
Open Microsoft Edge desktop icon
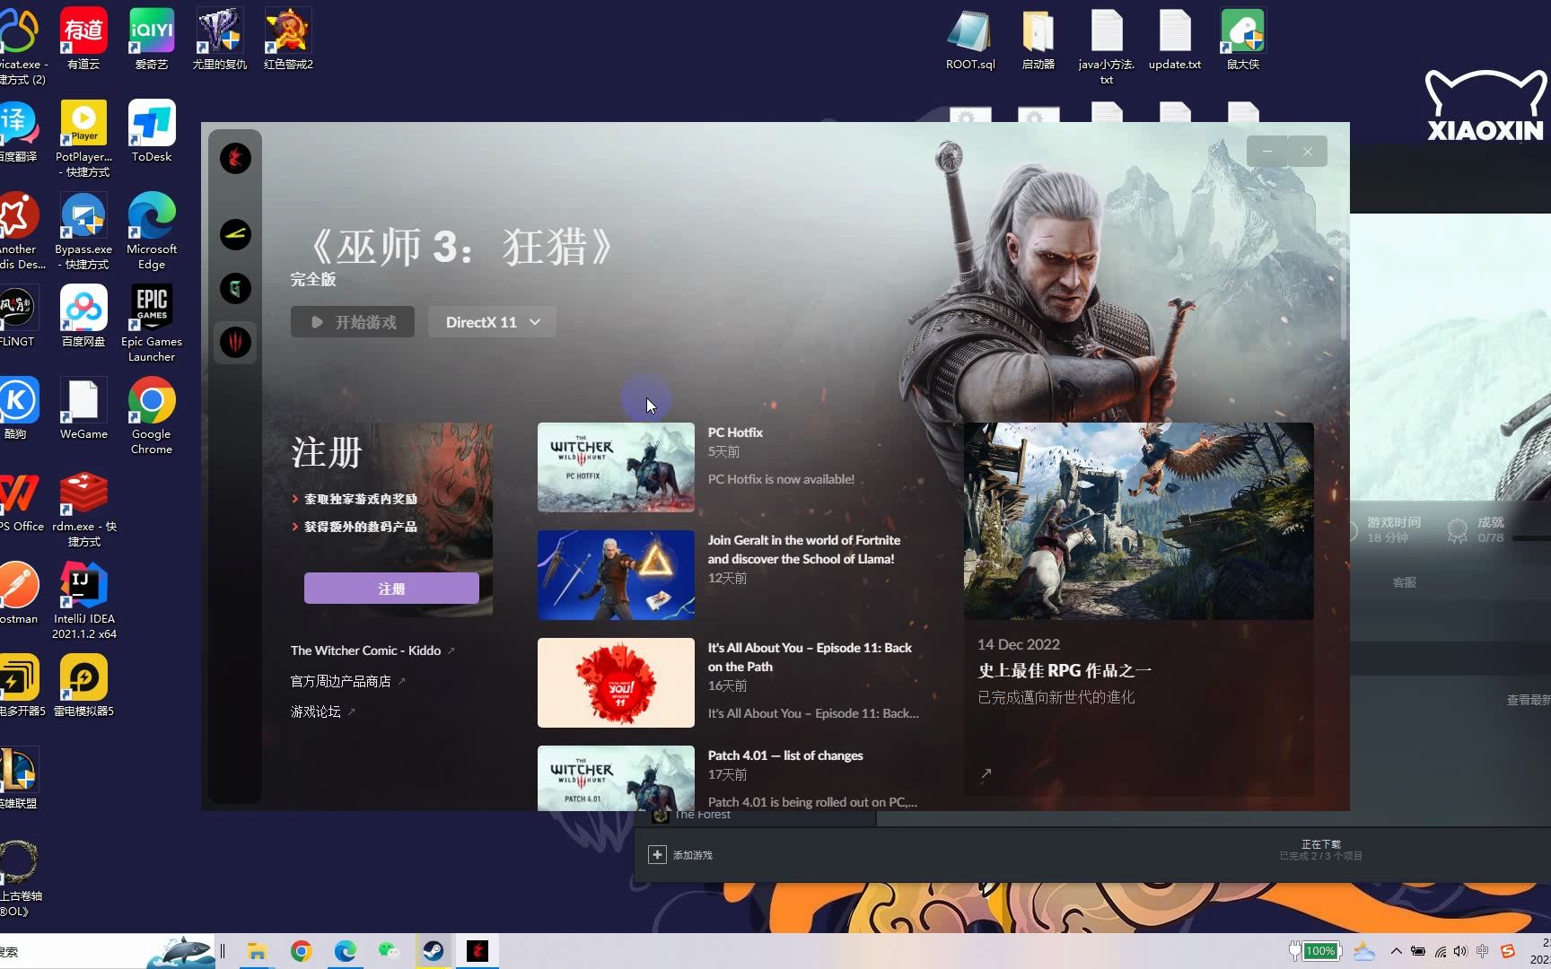point(152,231)
